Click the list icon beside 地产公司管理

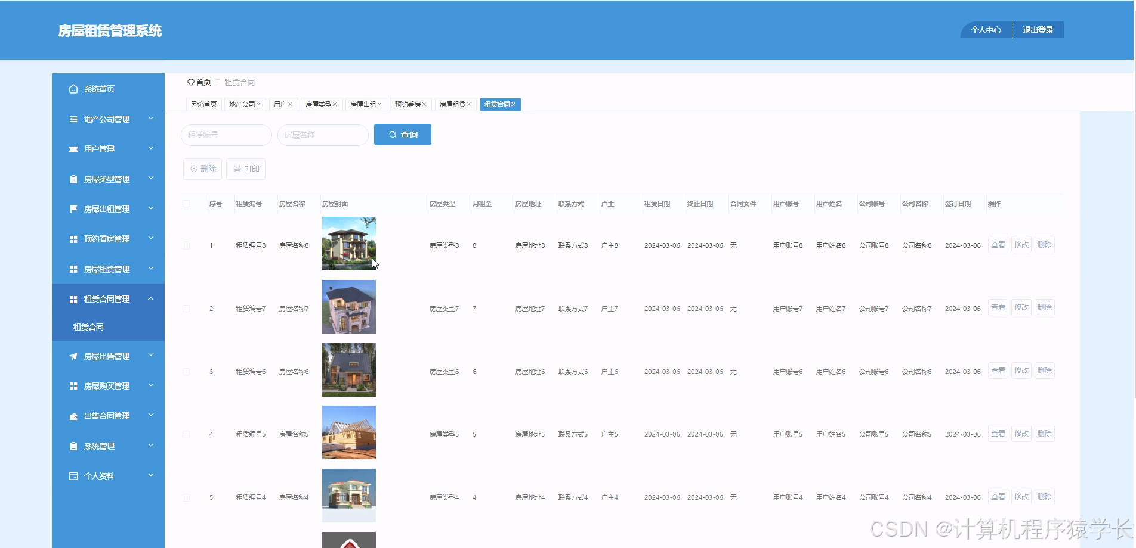pyautogui.click(x=73, y=119)
